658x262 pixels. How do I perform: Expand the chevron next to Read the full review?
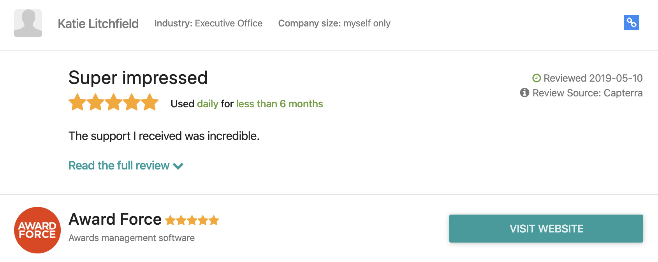(x=178, y=166)
